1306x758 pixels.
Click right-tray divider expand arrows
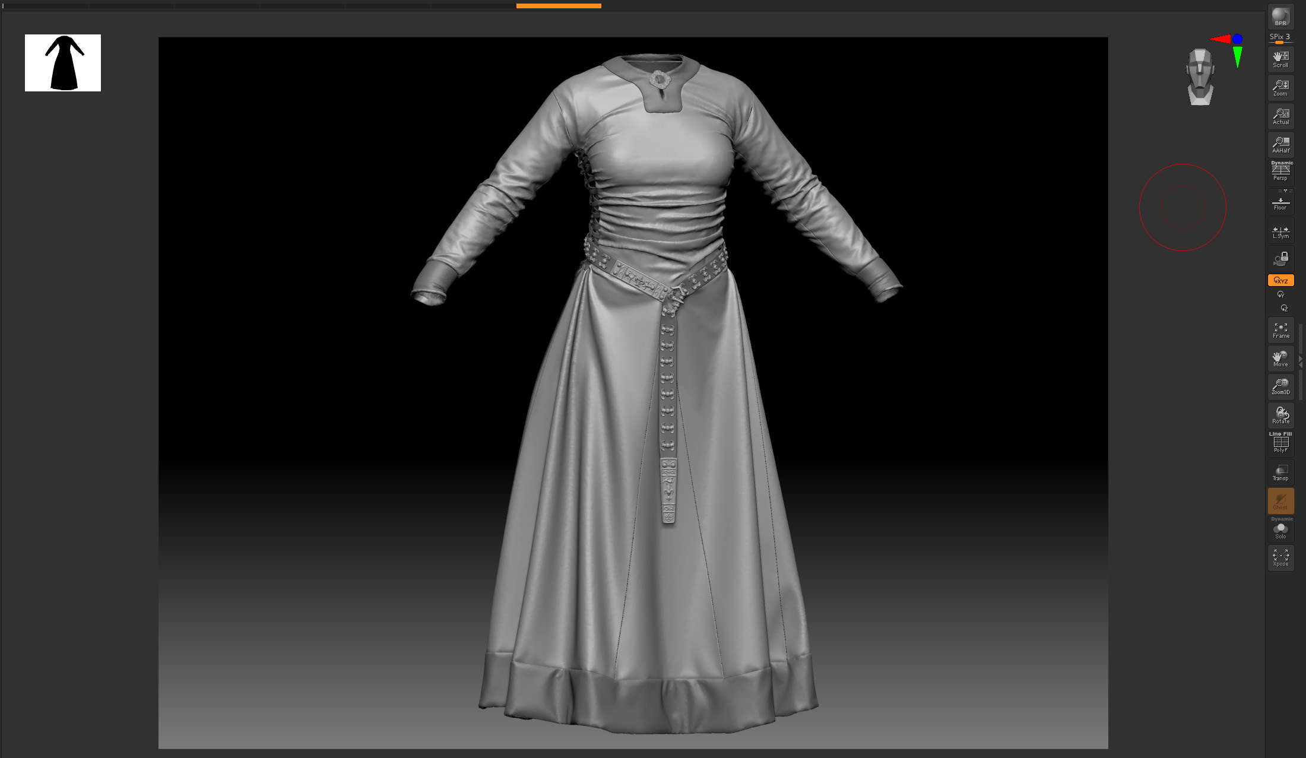tap(1301, 362)
